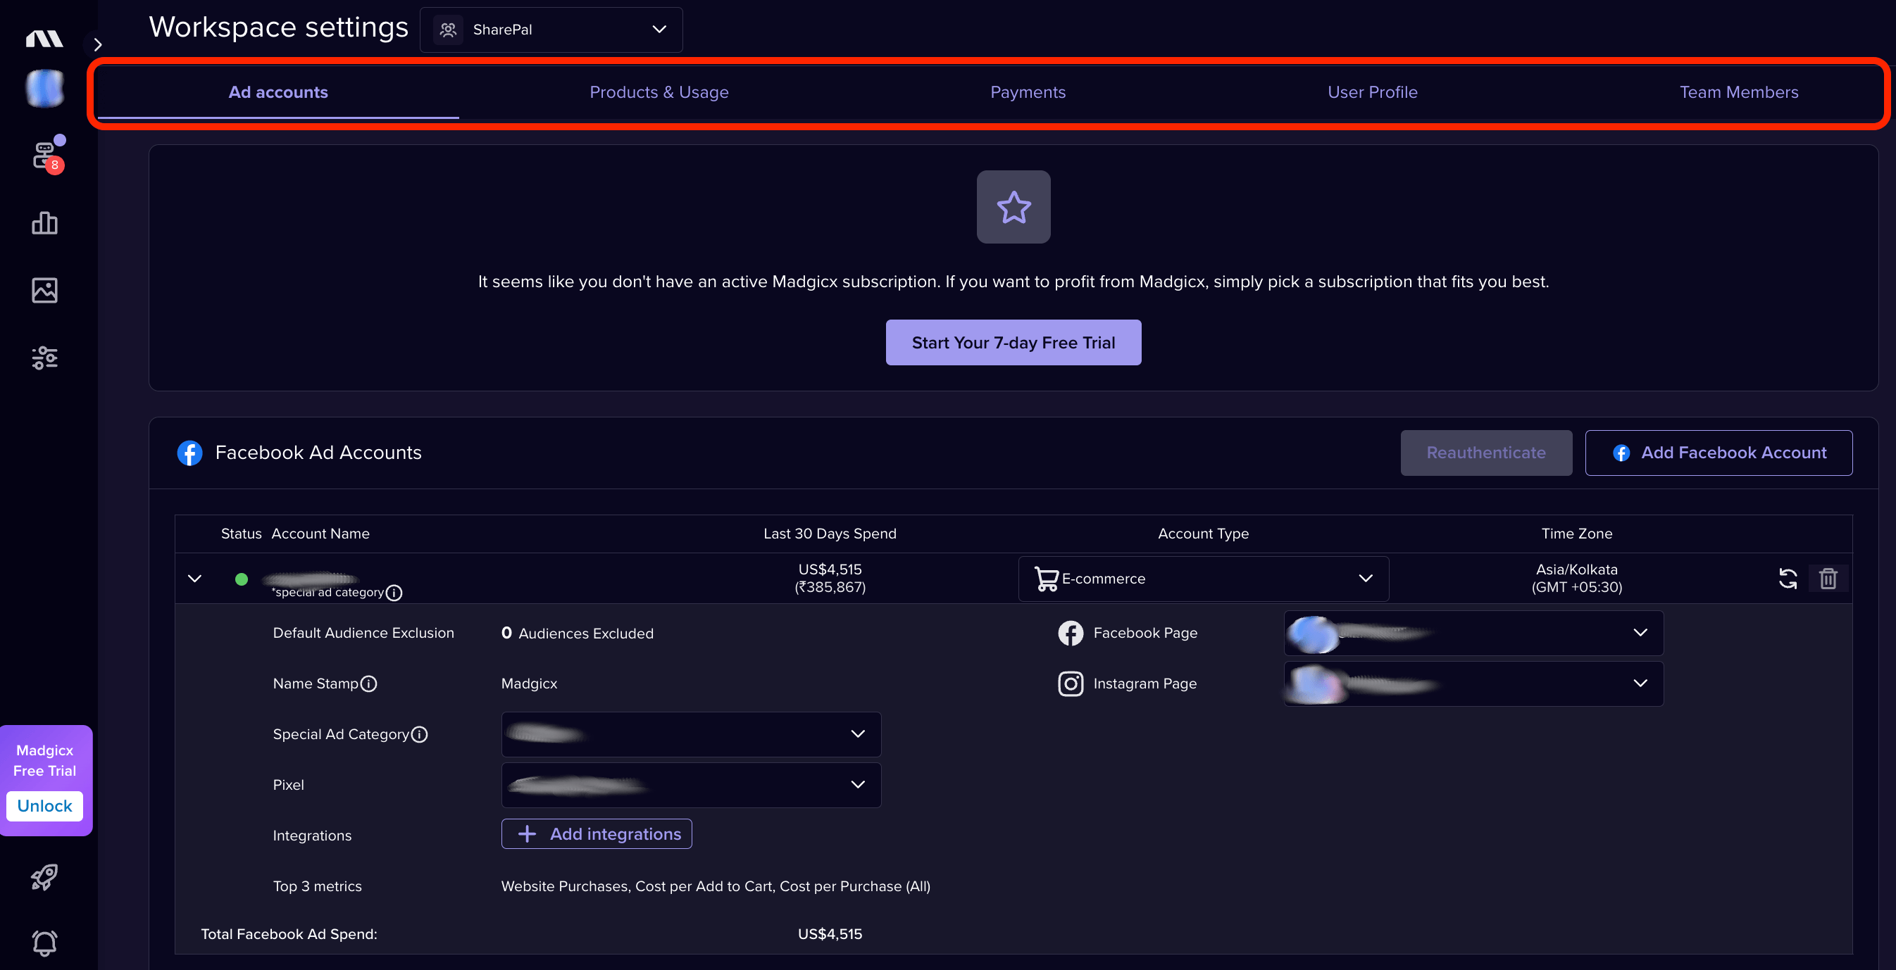Click the Madgicx logo icon
Image resolution: width=1896 pixels, height=970 pixels.
[44, 39]
